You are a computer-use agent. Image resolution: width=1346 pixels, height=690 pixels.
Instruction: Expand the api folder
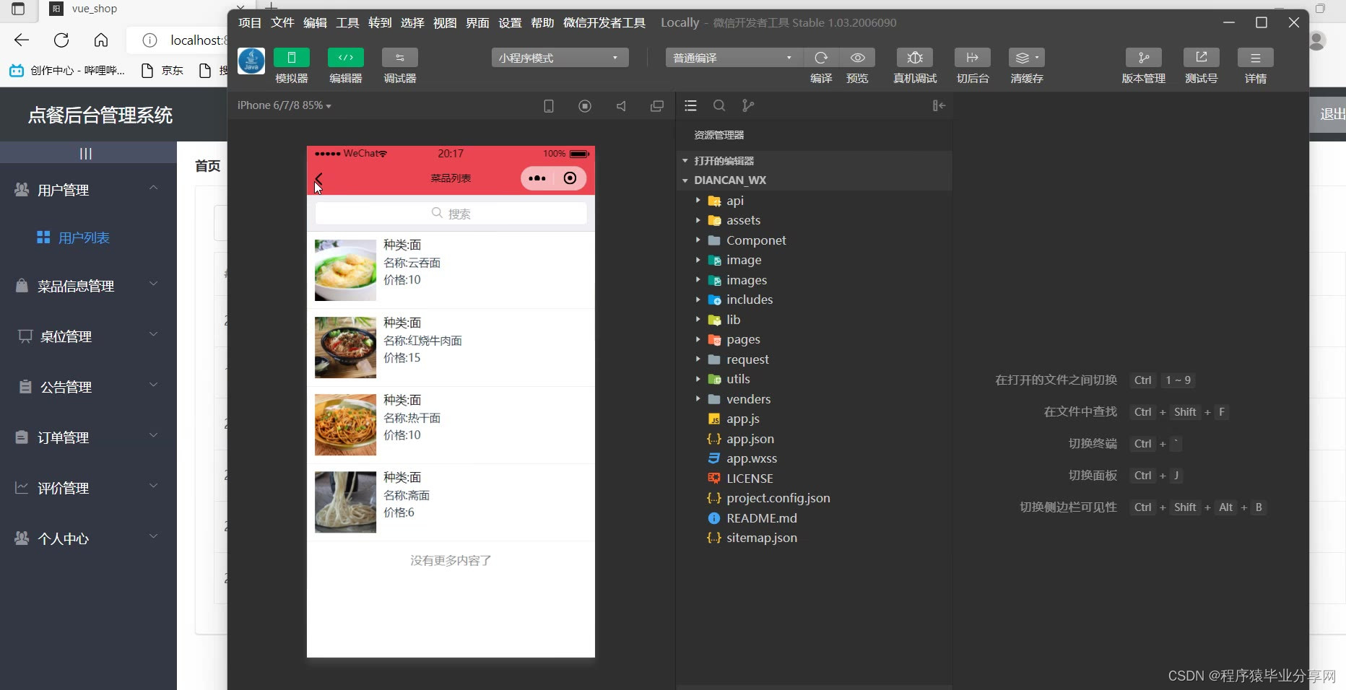[814, 201]
